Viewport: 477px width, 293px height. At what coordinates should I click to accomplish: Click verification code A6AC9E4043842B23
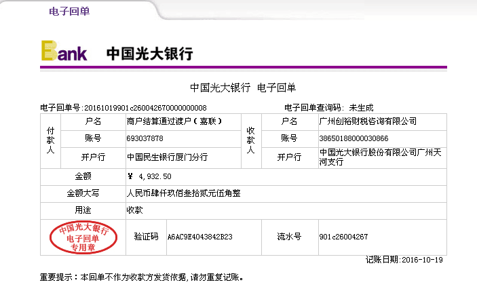[199, 237]
